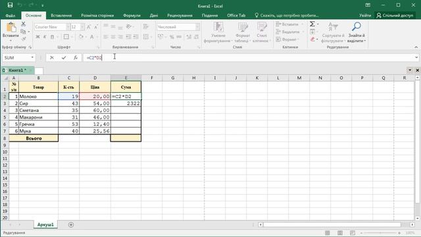This screenshot has height=237, width=421.
Task: Click the Tell me (Скажіть, що потрібно зробити) search box
Action: coord(287,15)
